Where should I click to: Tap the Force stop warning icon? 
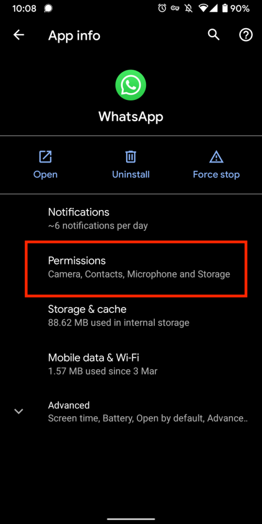(216, 157)
